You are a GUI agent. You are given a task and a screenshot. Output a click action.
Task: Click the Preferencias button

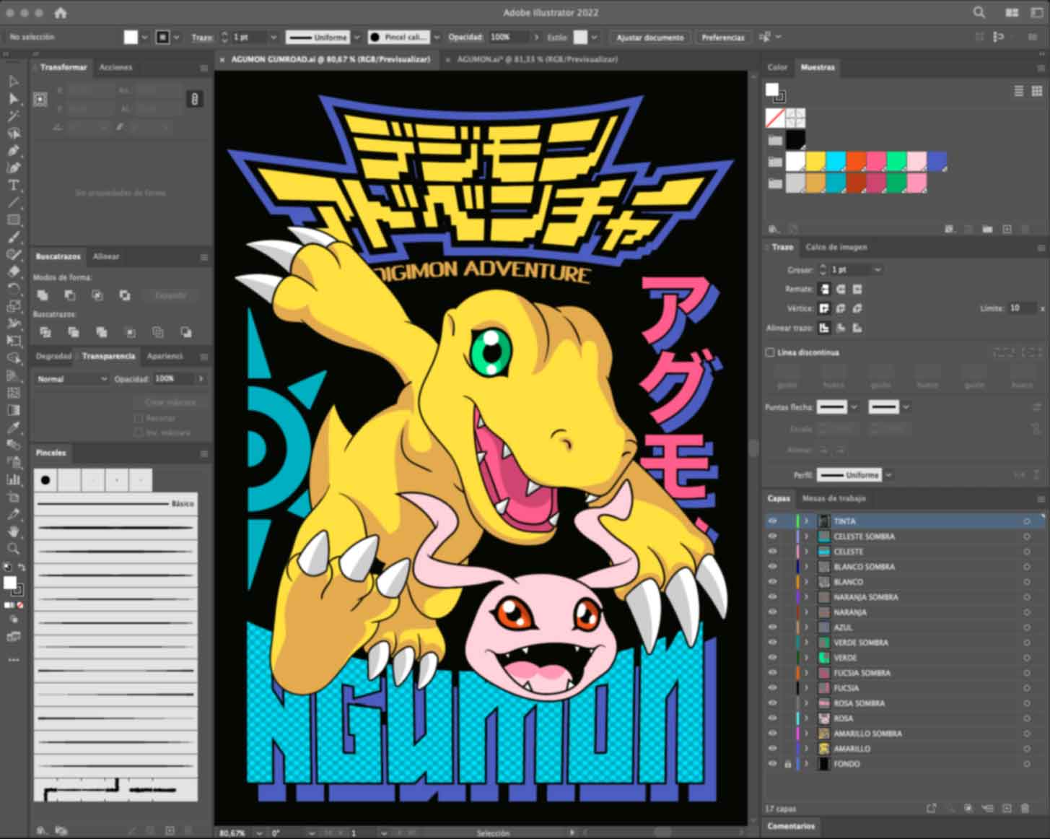tap(722, 37)
